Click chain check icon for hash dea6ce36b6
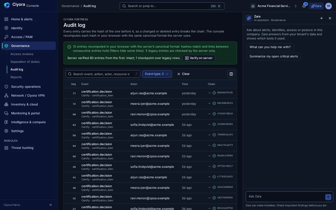 click(214, 156)
